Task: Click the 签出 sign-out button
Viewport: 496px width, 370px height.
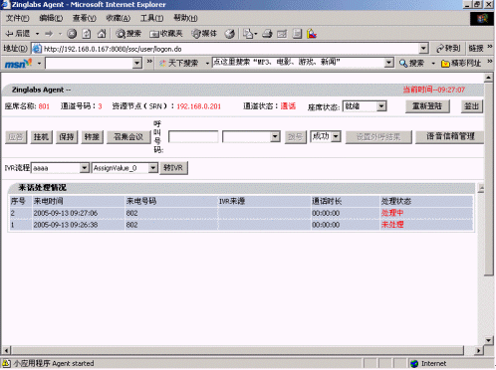Action: (471, 106)
